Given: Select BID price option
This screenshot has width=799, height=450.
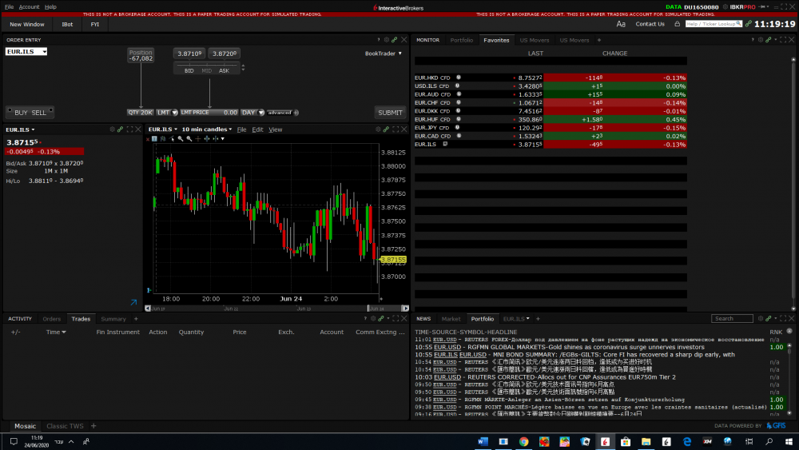Looking at the screenshot, I should (189, 71).
